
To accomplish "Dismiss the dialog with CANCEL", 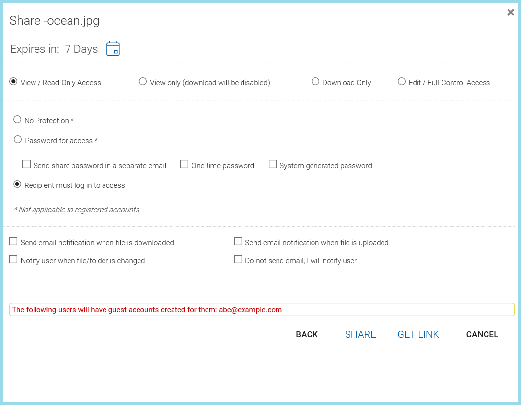I will (482, 334).
